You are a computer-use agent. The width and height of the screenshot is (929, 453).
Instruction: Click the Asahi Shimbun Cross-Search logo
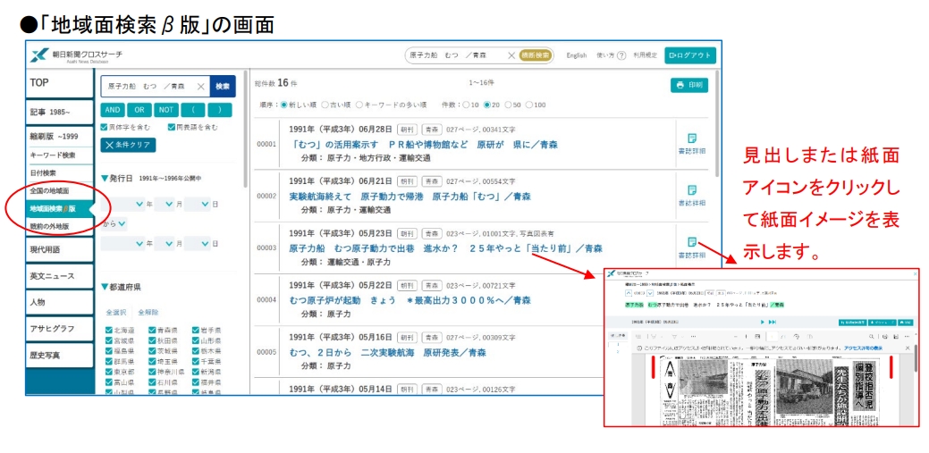click(76, 55)
